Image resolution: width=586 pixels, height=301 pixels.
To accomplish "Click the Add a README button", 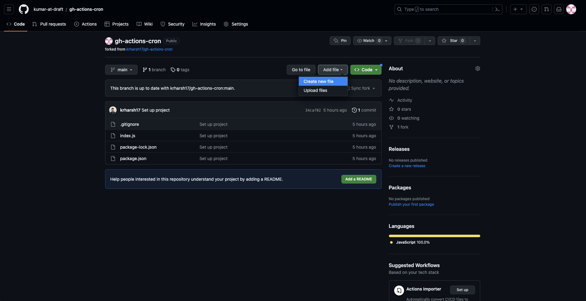I will click(x=358, y=179).
